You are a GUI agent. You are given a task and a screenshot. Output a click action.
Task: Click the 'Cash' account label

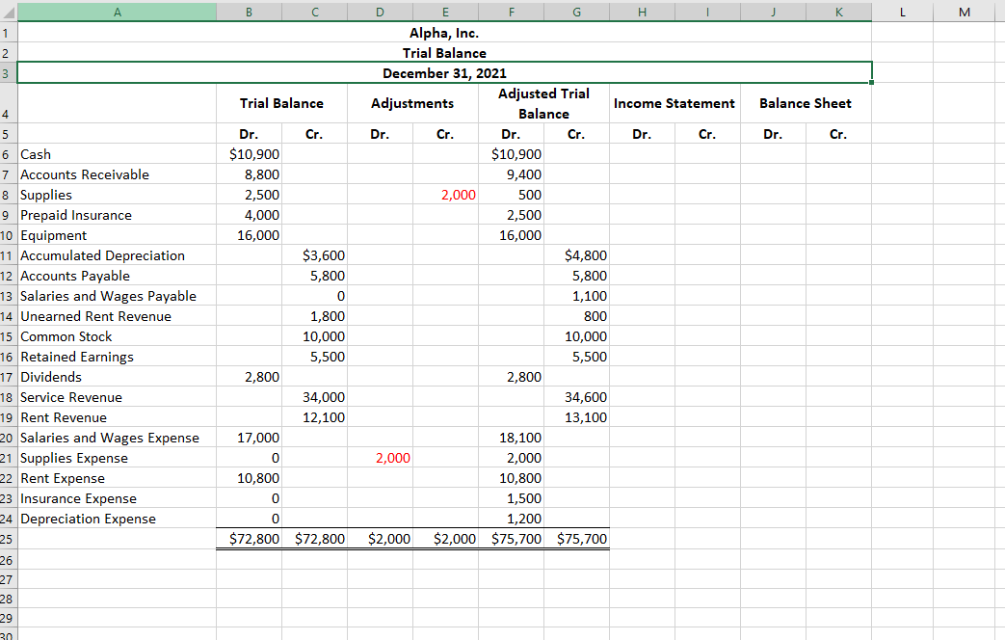pos(36,154)
